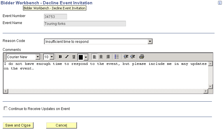Image resolution: width=223 pixels, height=130 pixels.
Task: Open the page information icon
Action: tap(220, 3)
